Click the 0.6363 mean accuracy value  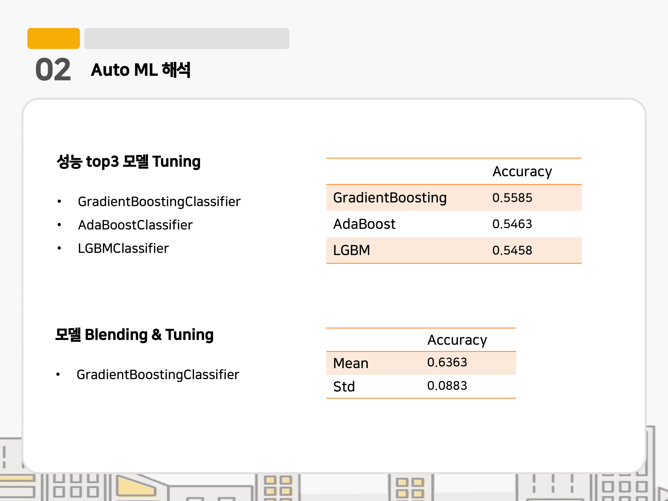pos(447,362)
